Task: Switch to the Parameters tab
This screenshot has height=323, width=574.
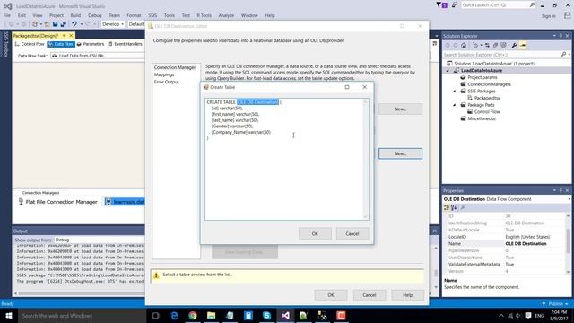Action: pos(91,44)
